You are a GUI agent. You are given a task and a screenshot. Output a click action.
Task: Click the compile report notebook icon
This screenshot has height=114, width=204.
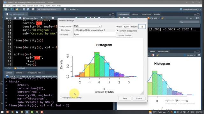[53, 18]
